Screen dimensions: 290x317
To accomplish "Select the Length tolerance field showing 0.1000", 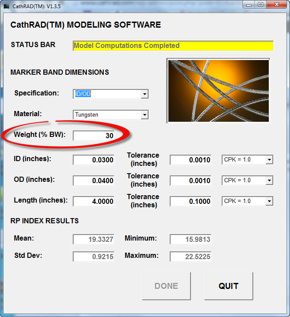I will 190,201.
